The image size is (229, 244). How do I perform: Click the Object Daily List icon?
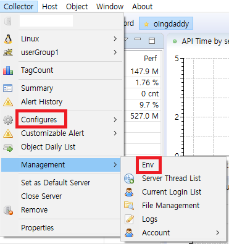pyautogui.click(x=8, y=148)
